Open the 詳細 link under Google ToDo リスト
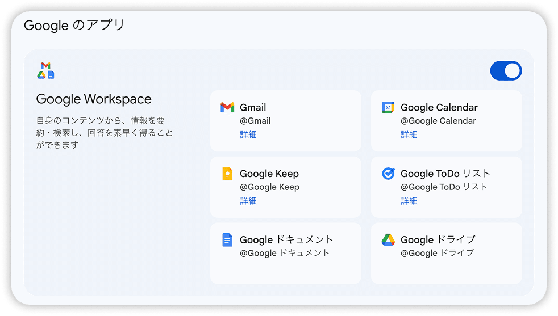This screenshot has height=316, width=558. point(409,201)
